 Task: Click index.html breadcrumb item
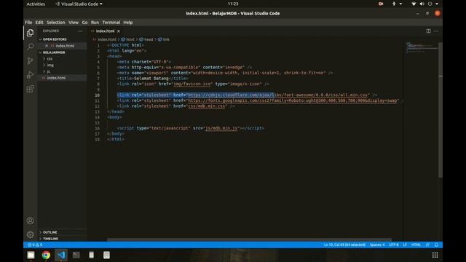tap(105, 39)
